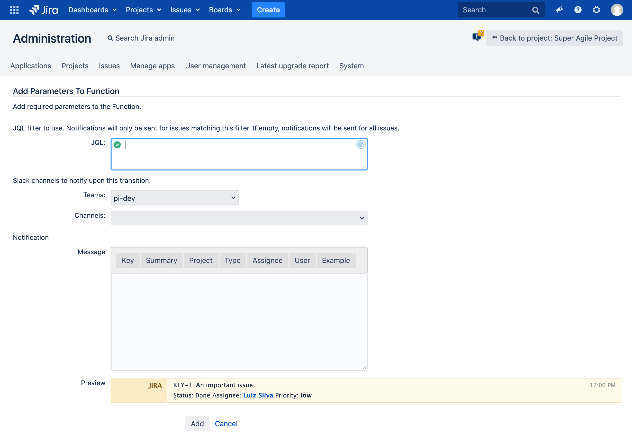Click the search magnifier icon
This screenshot has width=632, height=436.
(536, 10)
